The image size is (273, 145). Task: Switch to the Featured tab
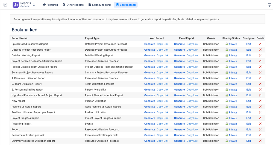pyautogui.click(x=50, y=5)
